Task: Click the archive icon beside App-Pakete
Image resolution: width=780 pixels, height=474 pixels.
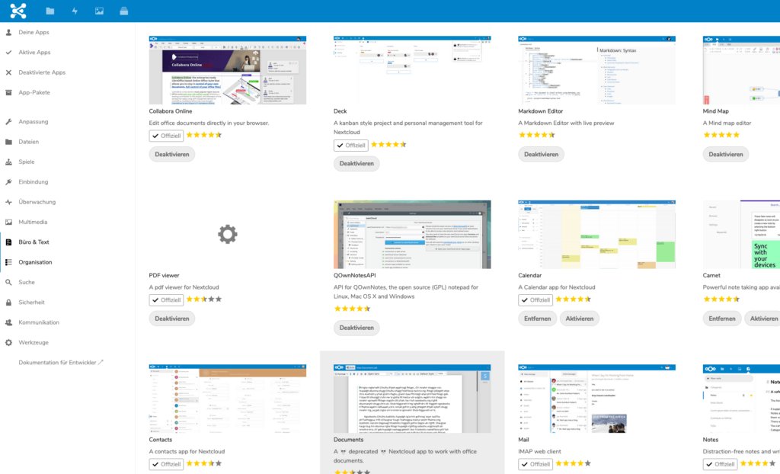Action: pyautogui.click(x=8, y=92)
